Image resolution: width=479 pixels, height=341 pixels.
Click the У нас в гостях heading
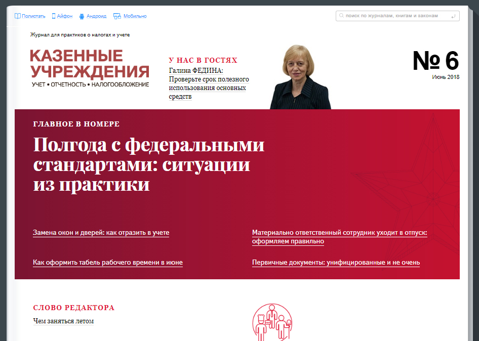[x=203, y=60]
